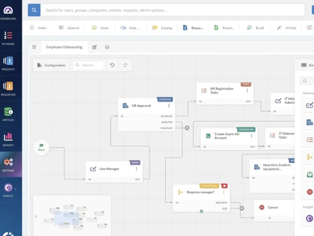Open HR Approval node options menu
Image resolution: width=314 pixels, height=236 pixels.
169,106
